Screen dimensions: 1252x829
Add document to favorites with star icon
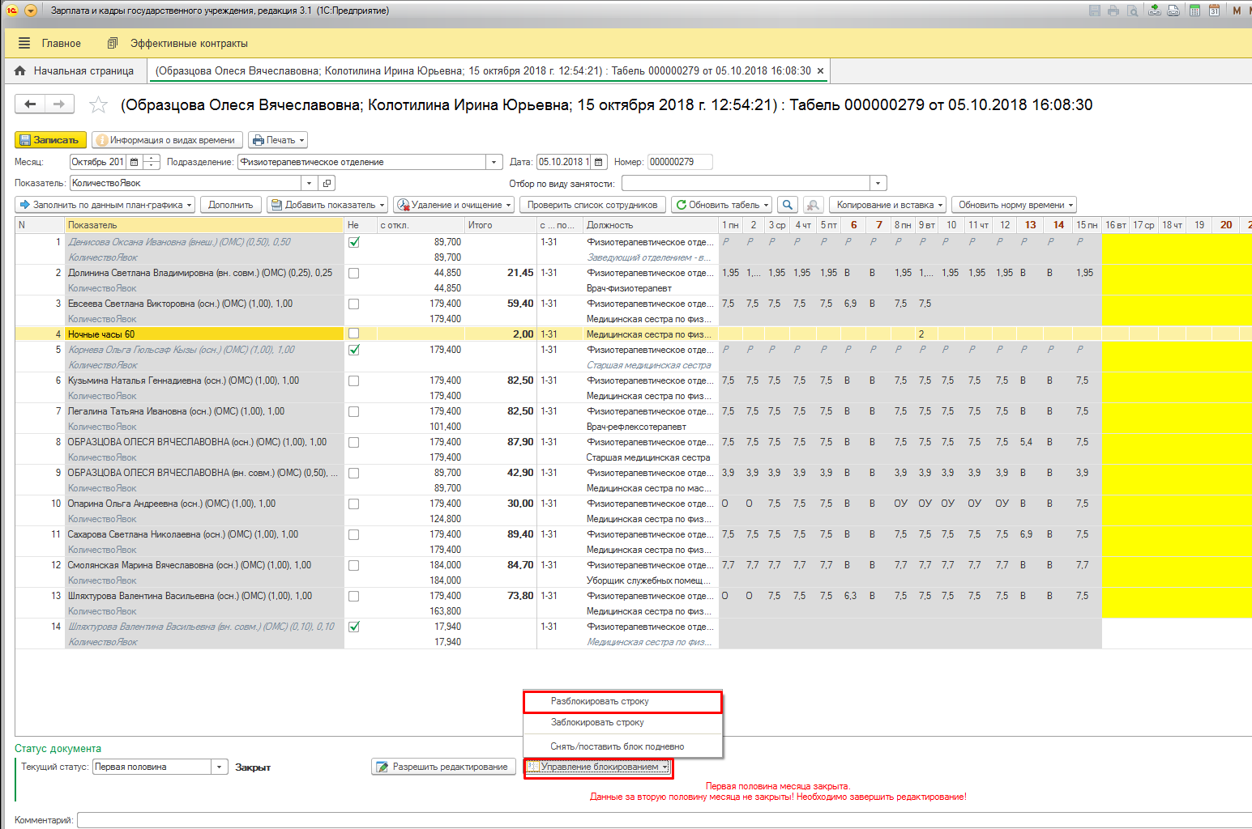click(x=98, y=104)
